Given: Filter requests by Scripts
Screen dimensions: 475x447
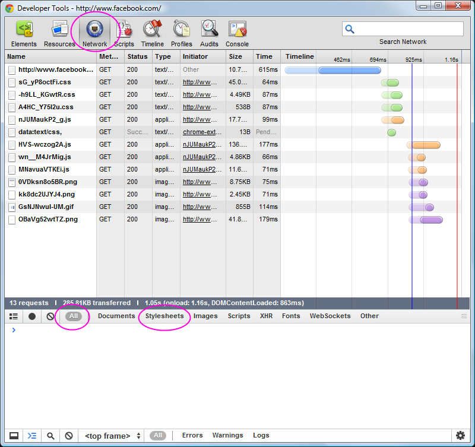Looking at the screenshot, I should pyautogui.click(x=239, y=316).
